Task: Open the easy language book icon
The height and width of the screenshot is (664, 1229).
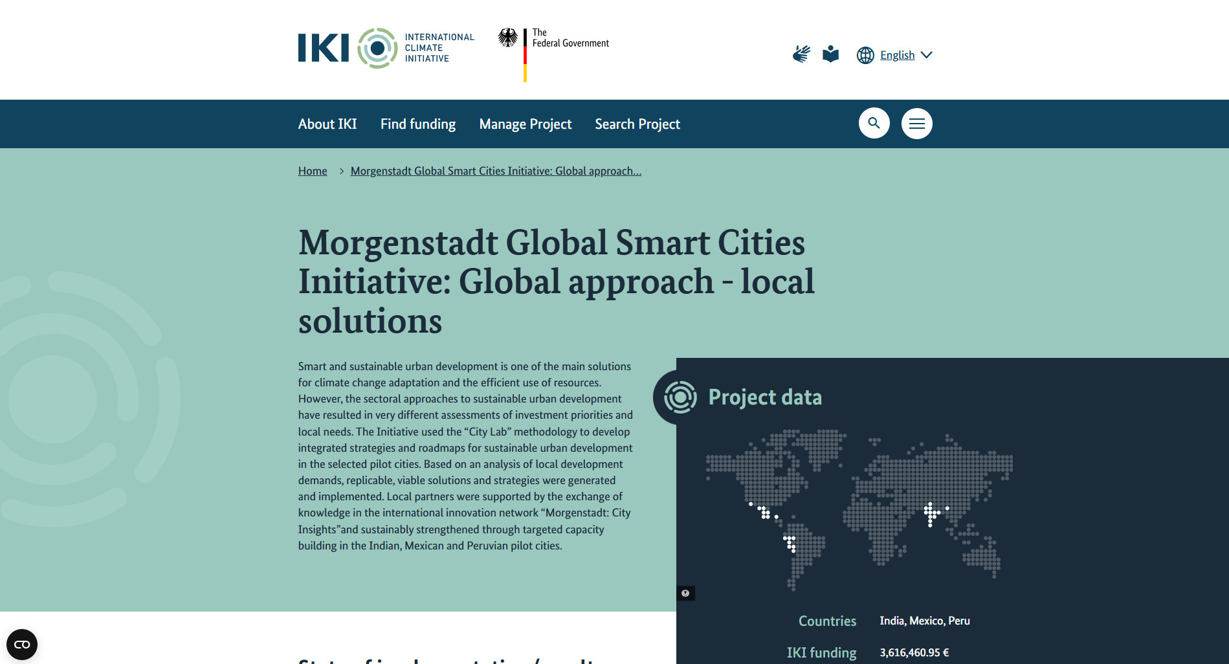Action: (830, 54)
